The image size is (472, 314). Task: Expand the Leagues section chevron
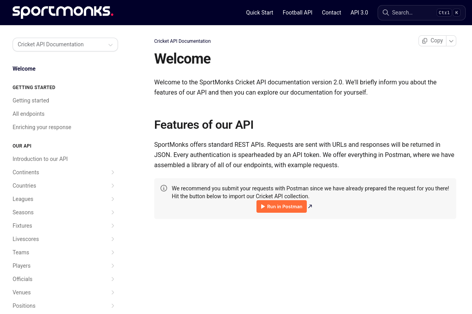pos(113,199)
